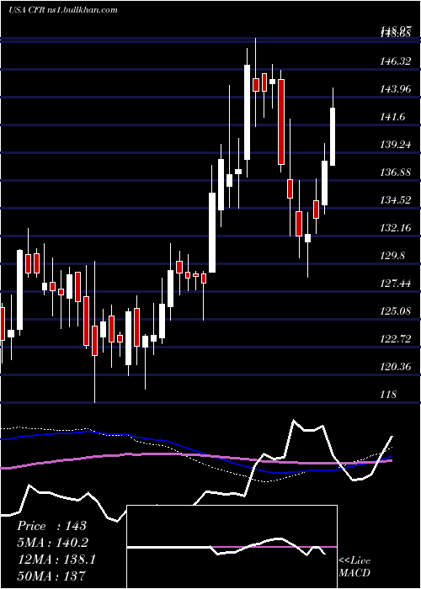Click the 129.8 price axis label
The width and height of the screenshot is (421, 589).
pos(392,256)
